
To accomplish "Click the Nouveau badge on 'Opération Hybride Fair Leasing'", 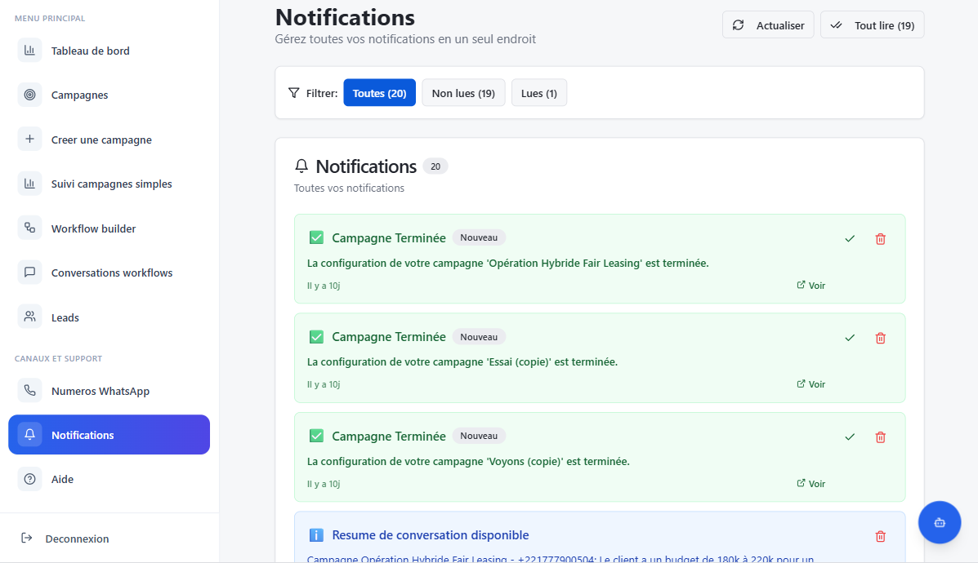I will pyautogui.click(x=479, y=237).
